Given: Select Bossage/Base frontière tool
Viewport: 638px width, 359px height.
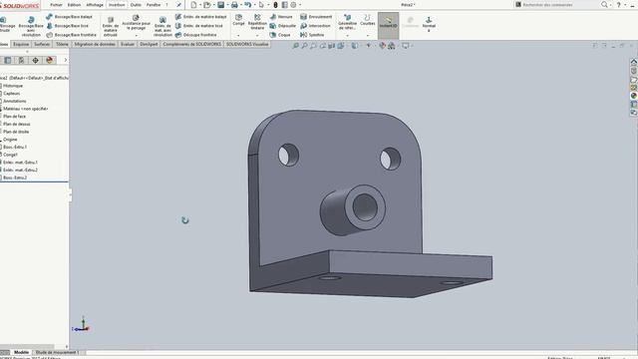Looking at the screenshot, I should [x=71, y=35].
